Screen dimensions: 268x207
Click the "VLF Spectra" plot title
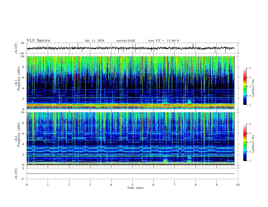38,41
